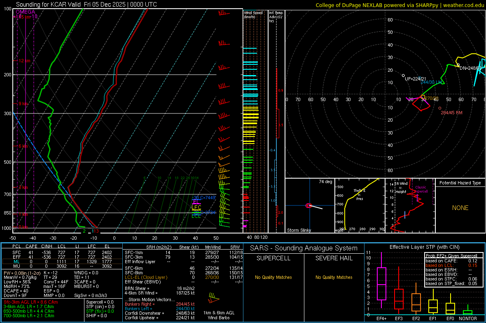486x323 pixels.
Task: Click the 'Wind Speed (knots)' panel heading
Action: click(253, 14)
